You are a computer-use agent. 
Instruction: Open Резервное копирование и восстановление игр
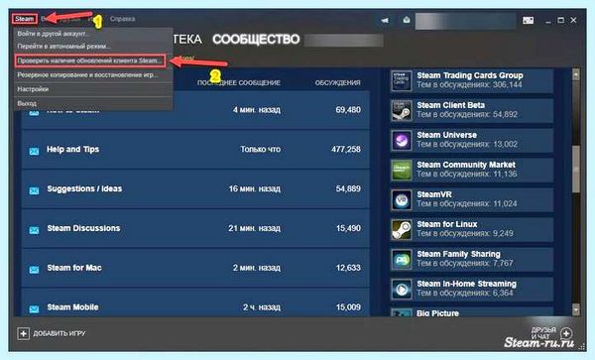[92, 74]
